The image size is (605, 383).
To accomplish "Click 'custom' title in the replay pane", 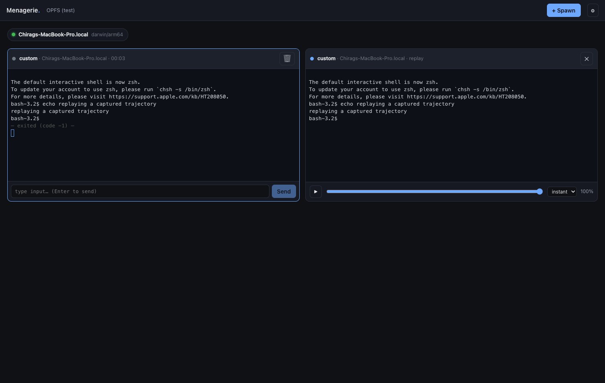I will [326, 58].
